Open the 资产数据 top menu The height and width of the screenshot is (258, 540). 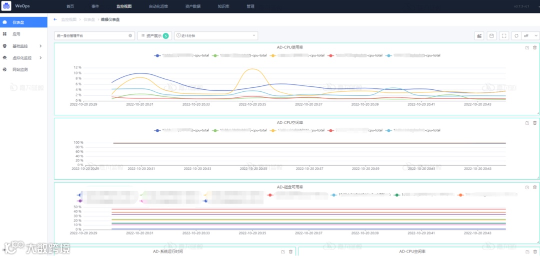[x=192, y=6]
